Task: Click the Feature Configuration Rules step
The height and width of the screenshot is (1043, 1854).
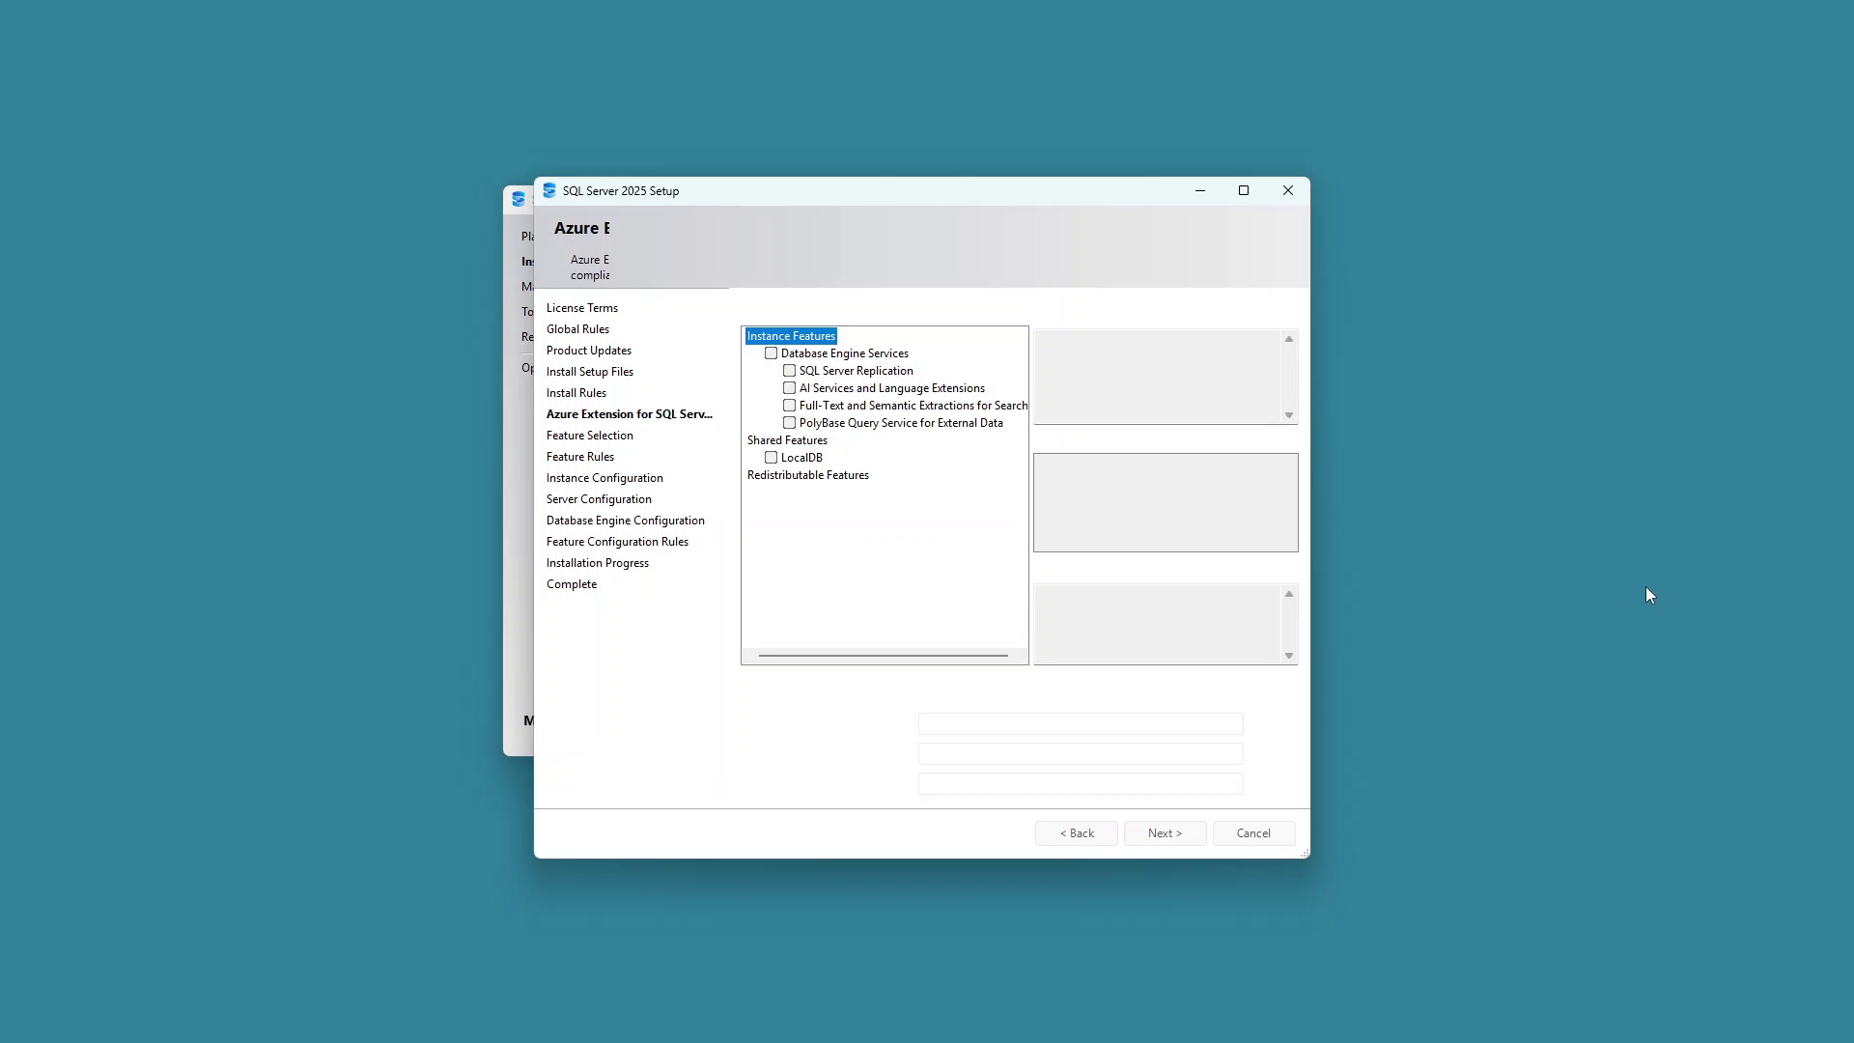Action: pyautogui.click(x=618, y=542)
